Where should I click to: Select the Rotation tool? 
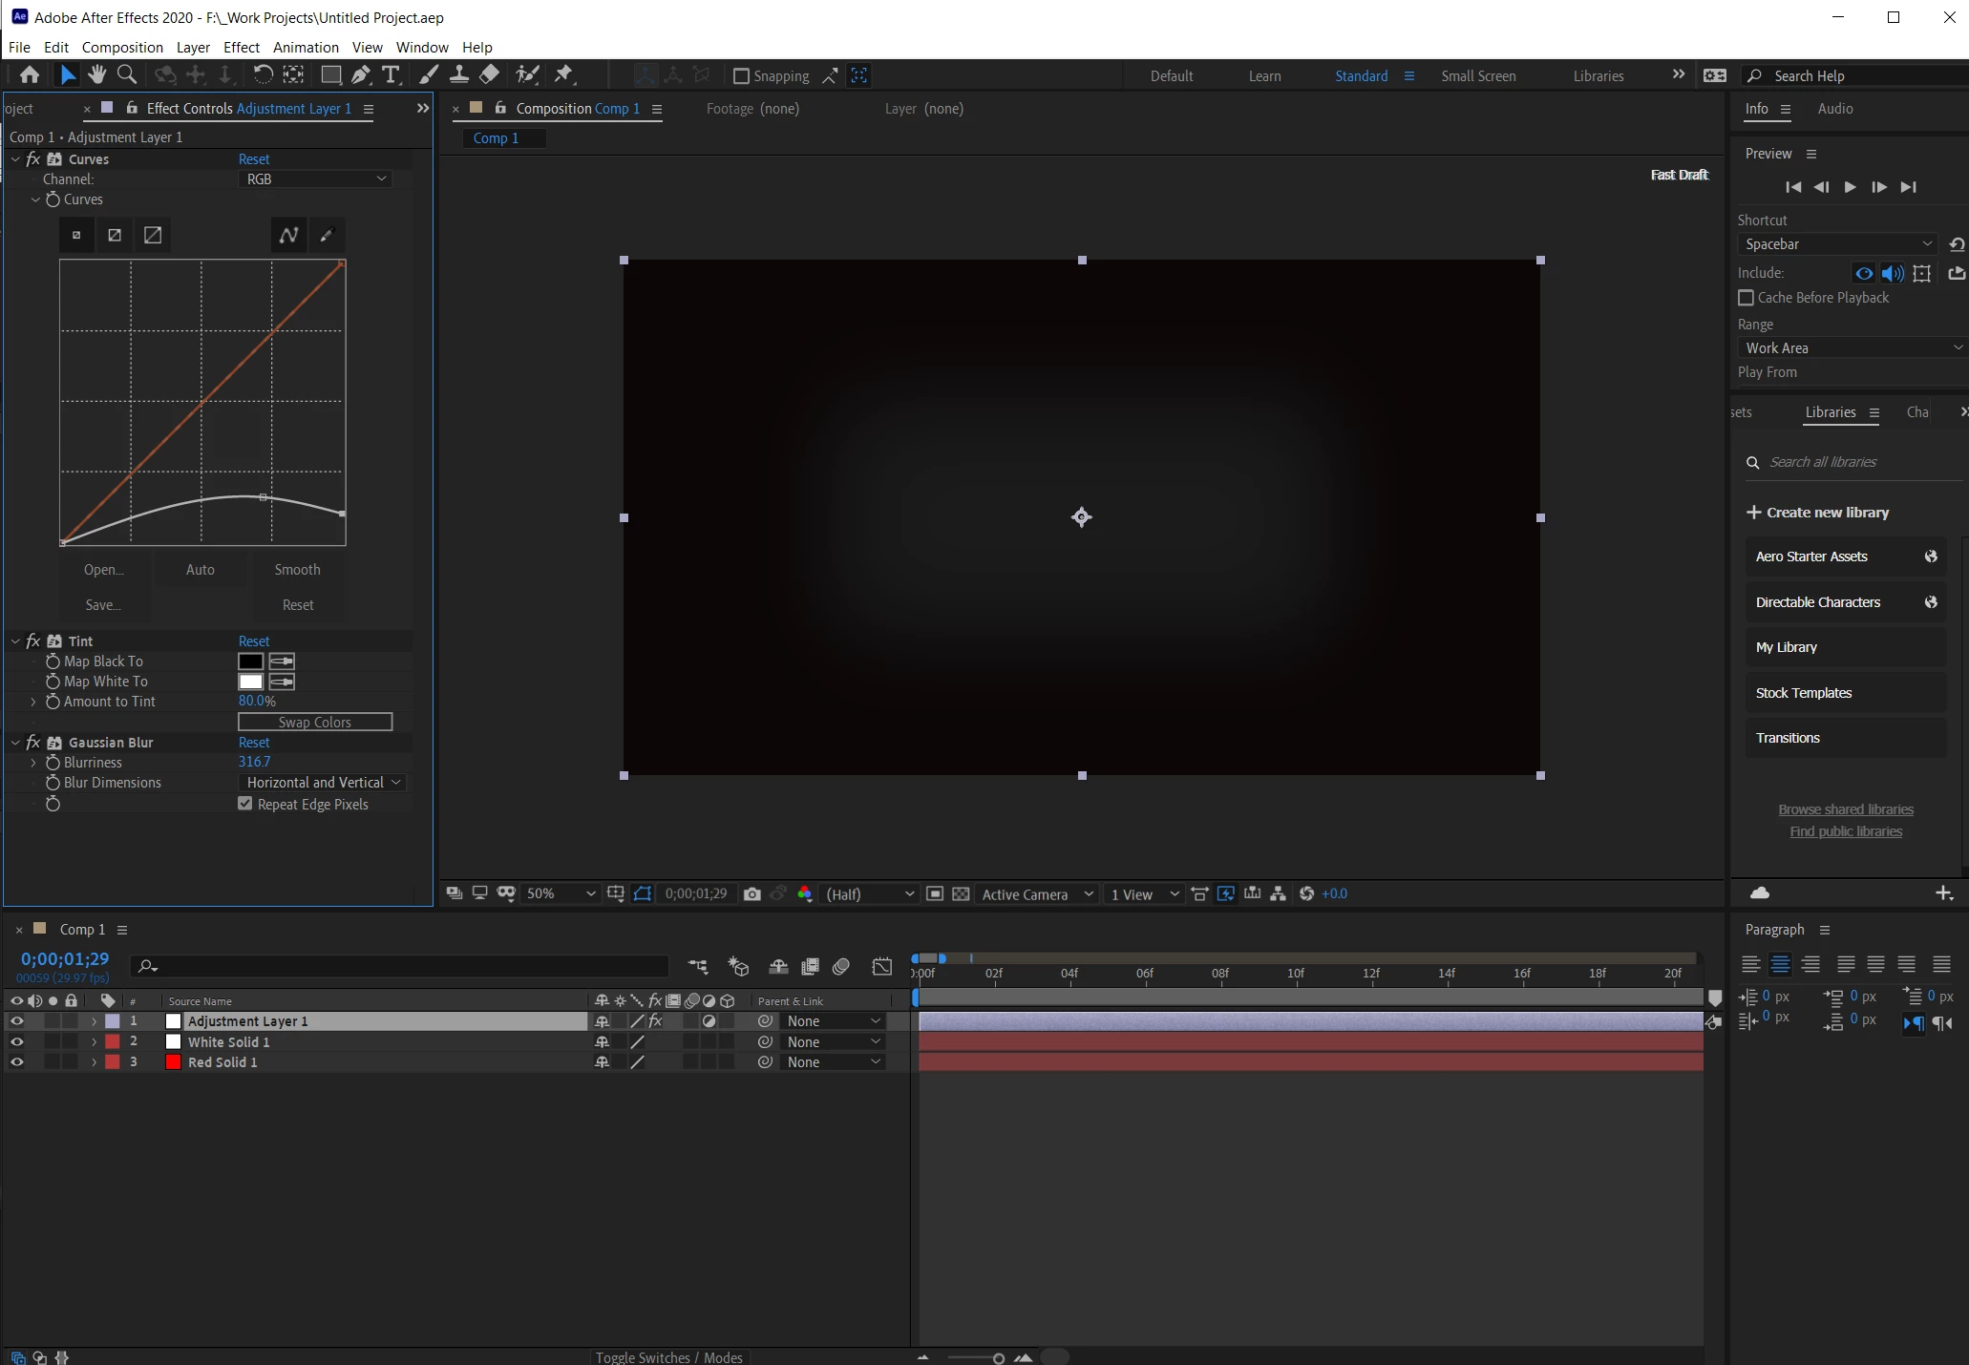[x=263, y=74]
